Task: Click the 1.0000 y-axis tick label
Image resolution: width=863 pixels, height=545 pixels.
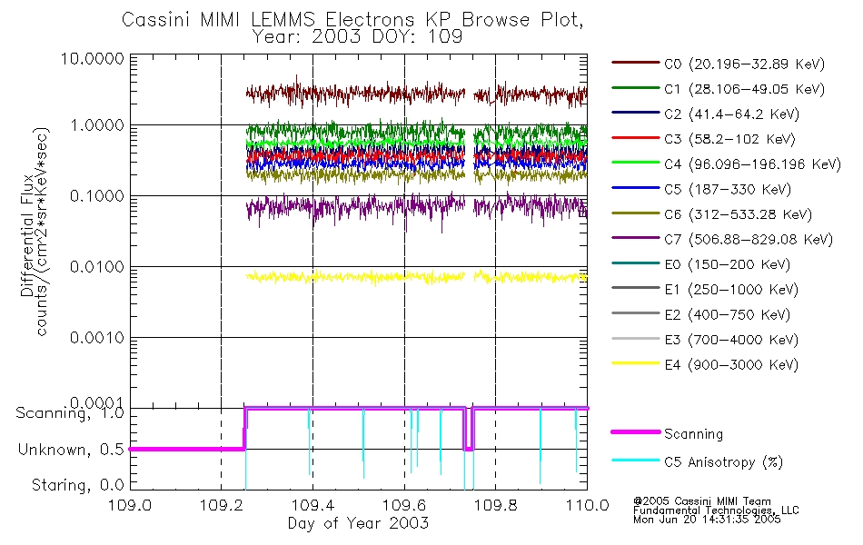Action: [97, 125]
